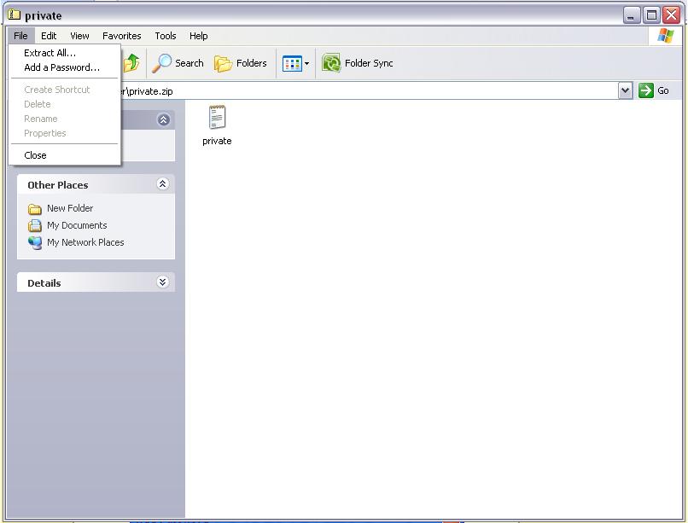Open My Network Places link
Screen dimensions: 688x523
tap(76, 242)
